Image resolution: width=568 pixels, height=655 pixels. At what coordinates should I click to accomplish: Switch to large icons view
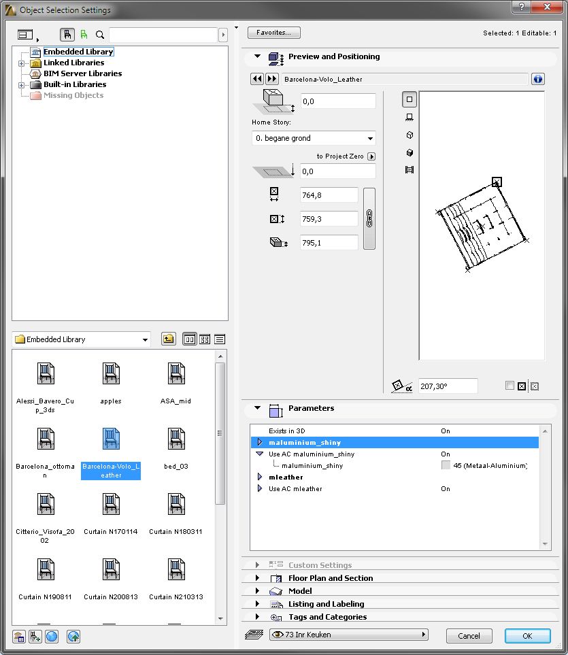click(x=190, y=339)
